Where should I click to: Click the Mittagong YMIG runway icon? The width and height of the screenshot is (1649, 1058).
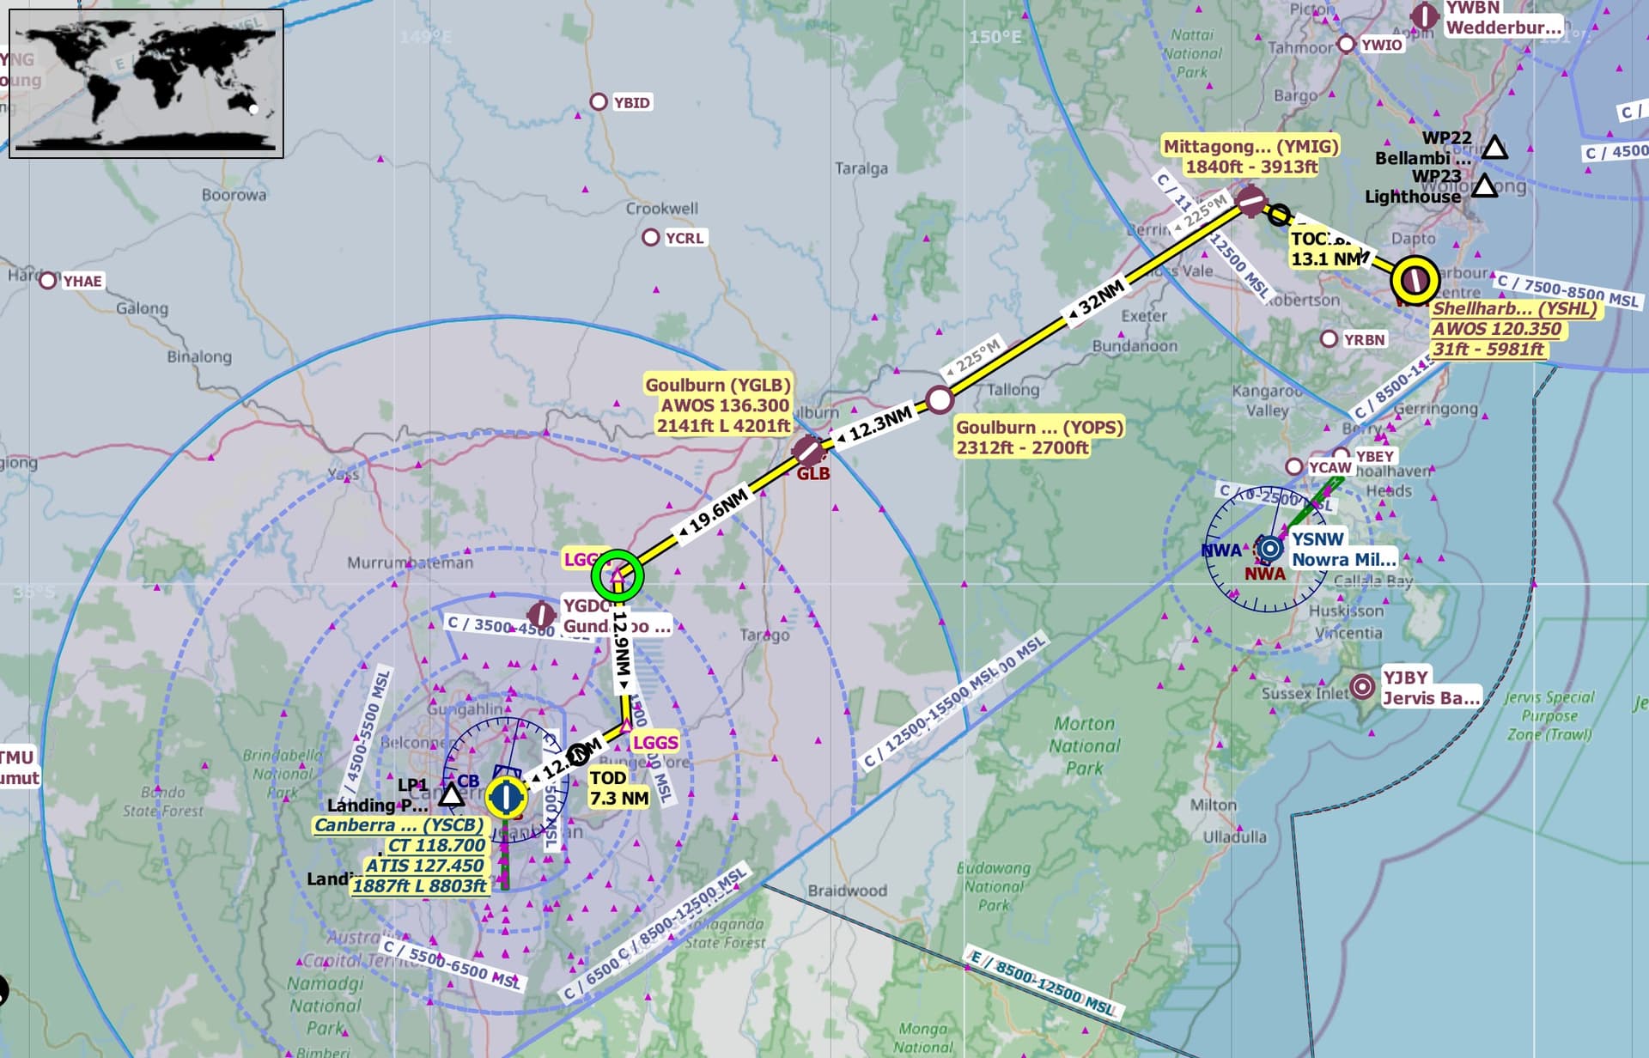coord(1252,204)
